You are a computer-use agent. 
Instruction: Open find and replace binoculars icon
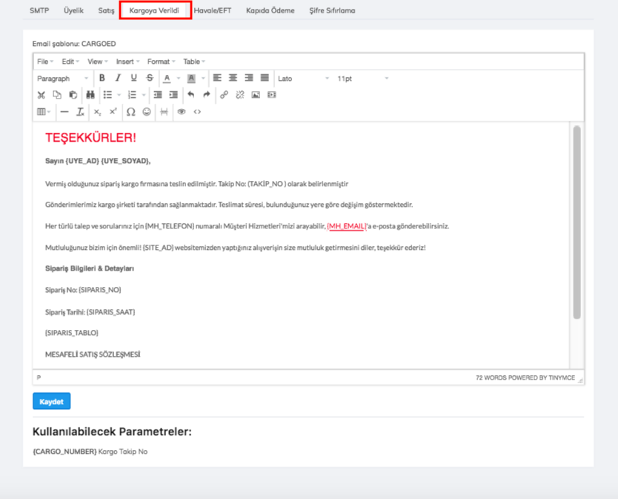[90, 95]
